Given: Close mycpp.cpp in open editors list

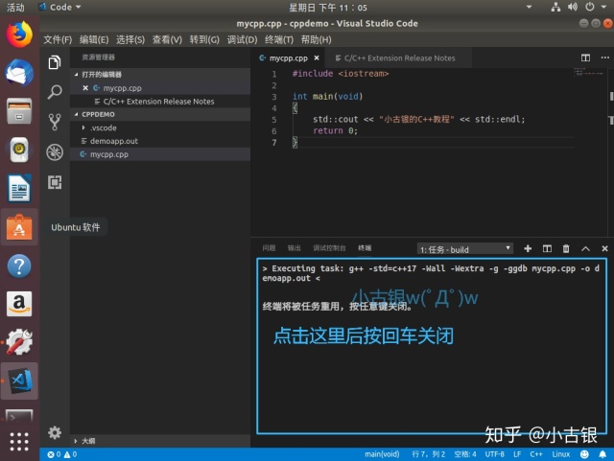Looking at the screenshot, I should click(85, 88).
